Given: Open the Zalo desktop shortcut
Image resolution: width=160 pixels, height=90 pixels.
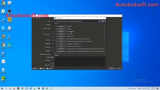Looking at the screenshot, I should 3,62.
